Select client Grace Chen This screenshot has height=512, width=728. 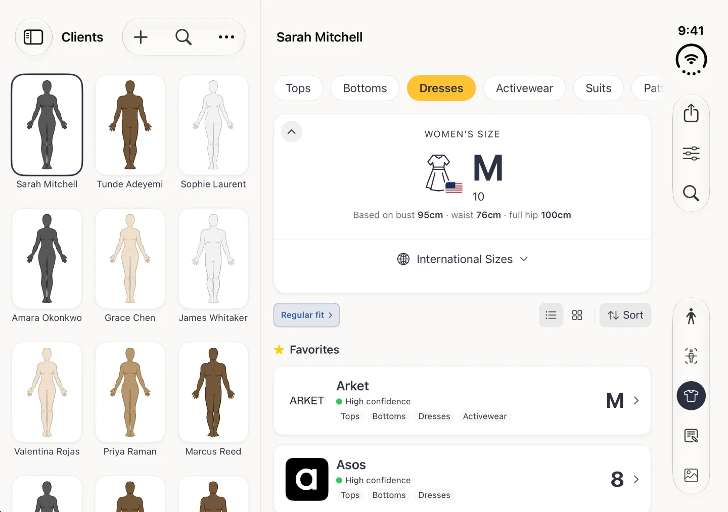coord(130,266)
